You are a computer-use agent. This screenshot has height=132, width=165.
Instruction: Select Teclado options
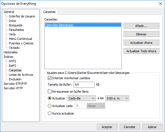[14, 48]
